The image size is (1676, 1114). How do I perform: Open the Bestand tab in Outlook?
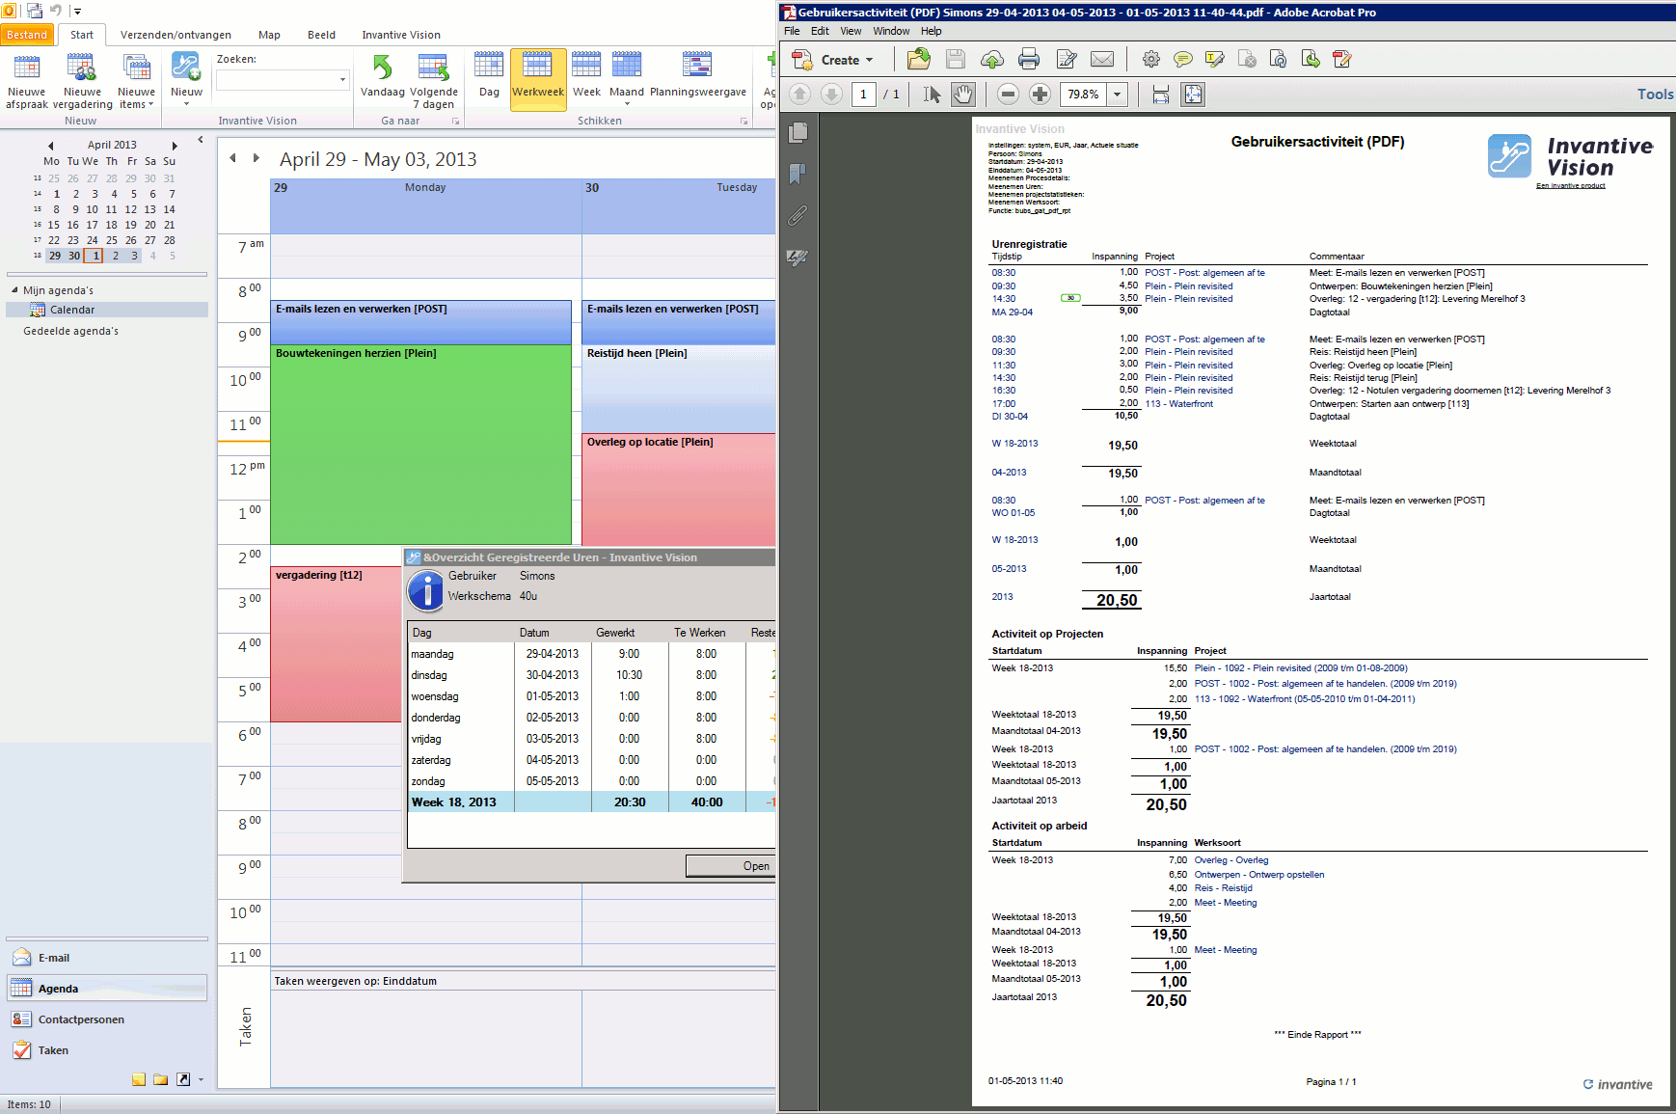(27, 35)
